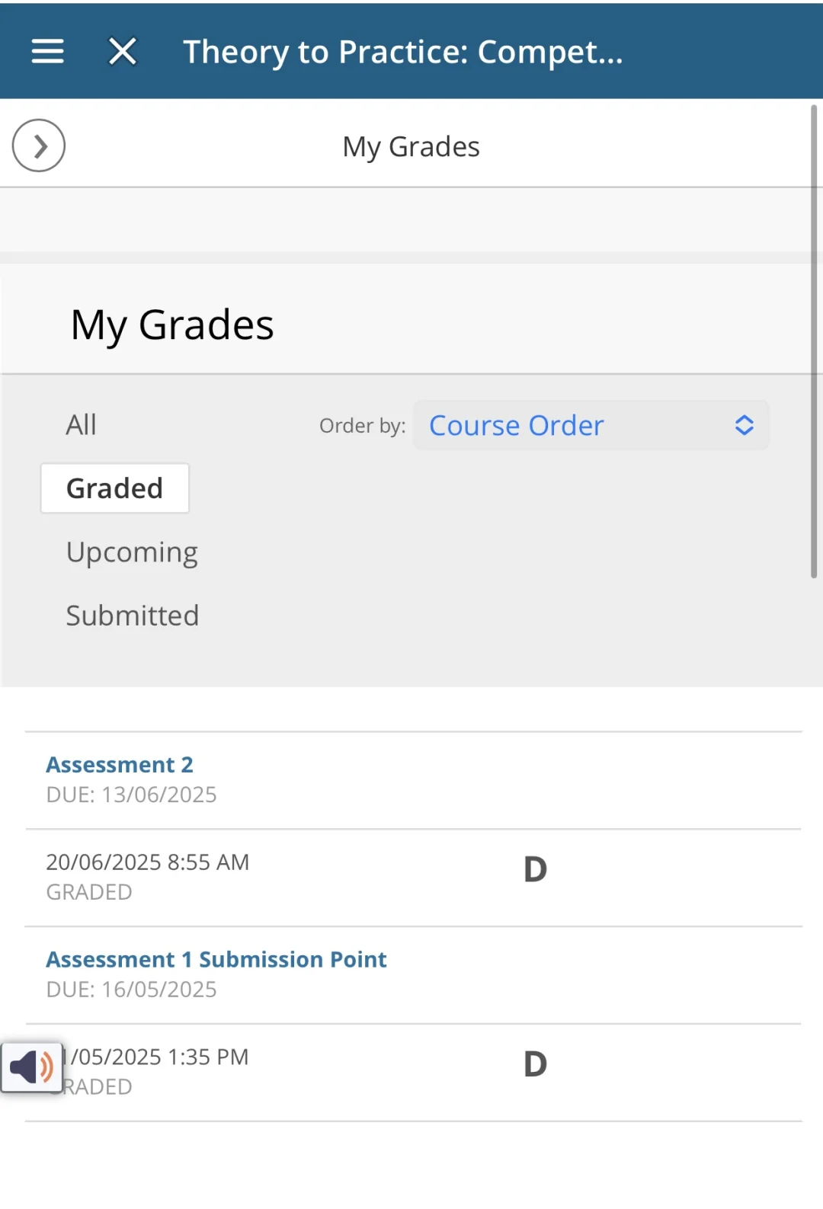Open Assessment 1 Submission Point link
Screen dimensions: 823x1209
click(216, 959)
